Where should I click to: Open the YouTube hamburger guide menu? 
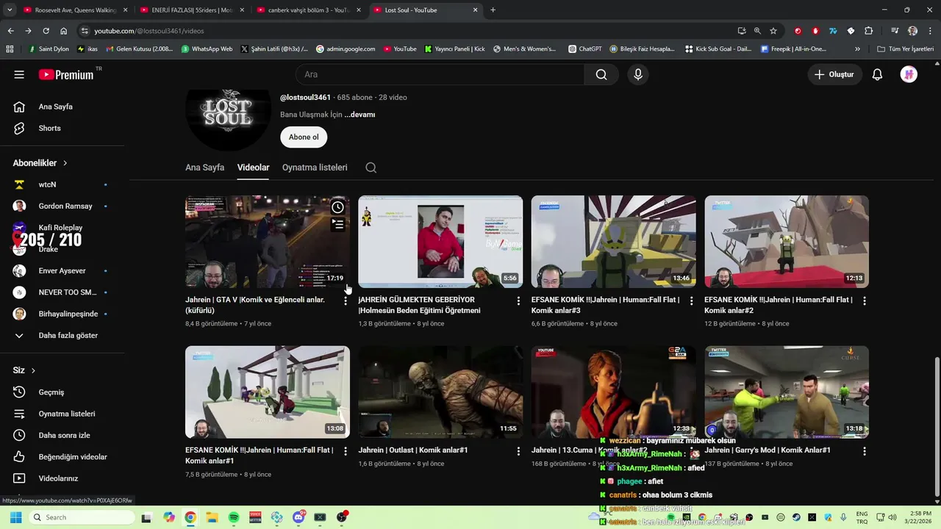click(x=19, y=74)
